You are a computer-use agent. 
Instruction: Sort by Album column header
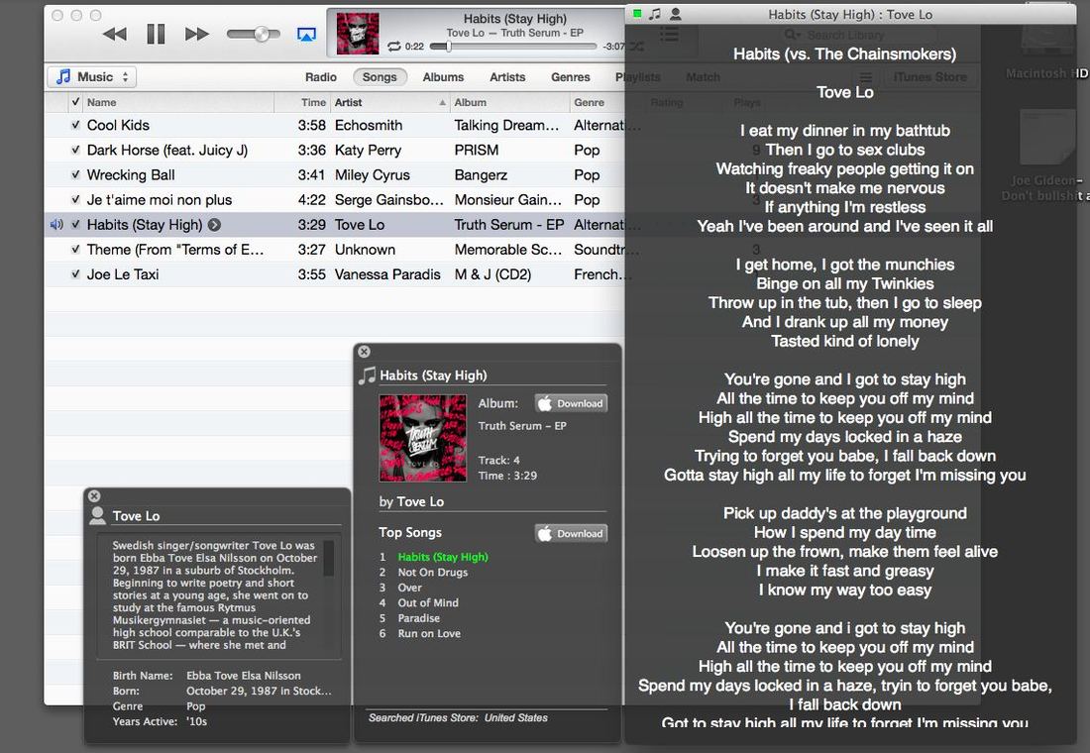(x=509, y=102)
